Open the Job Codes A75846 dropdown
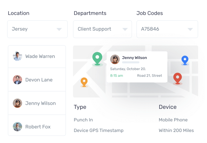Viewport: 207px width, 143px height. point(167,29)
